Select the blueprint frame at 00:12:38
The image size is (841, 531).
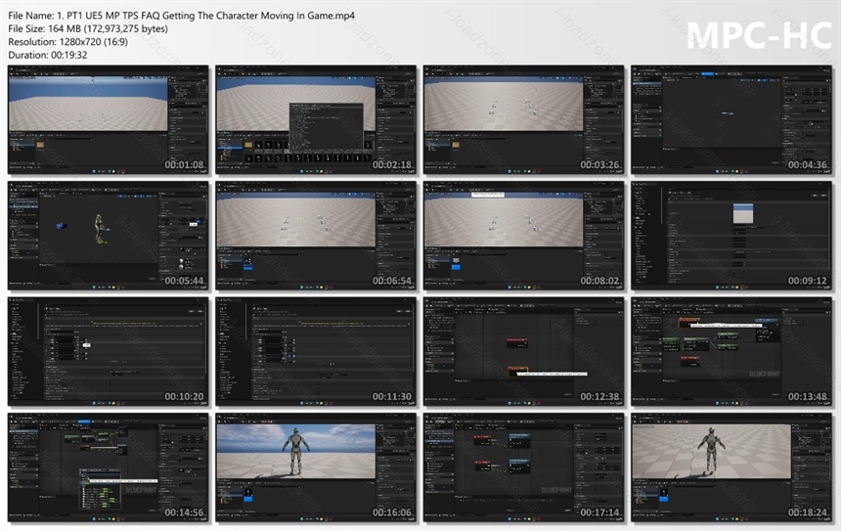pyautogui.click(x=523, y=351)
